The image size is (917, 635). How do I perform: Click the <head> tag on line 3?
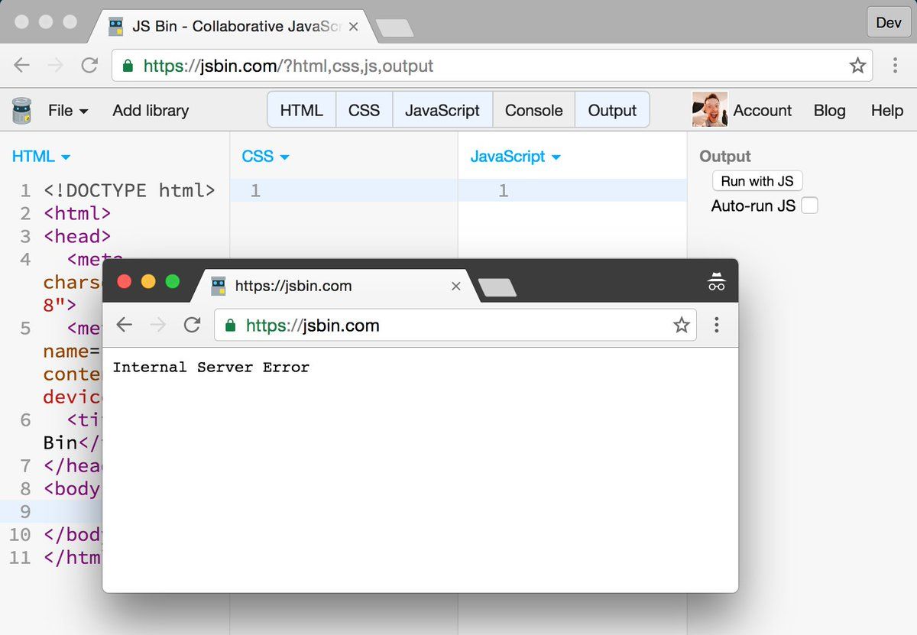77,236
